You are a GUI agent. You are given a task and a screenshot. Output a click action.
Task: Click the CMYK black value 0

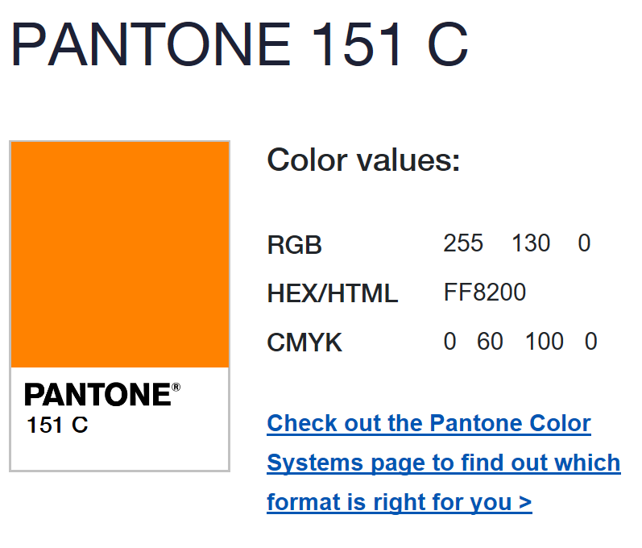(x=590, y=342)
